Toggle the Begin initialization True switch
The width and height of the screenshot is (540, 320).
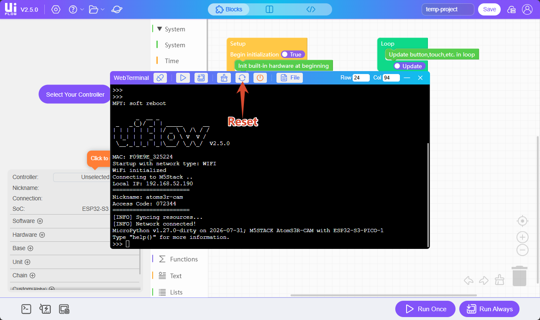pos(293,54)
